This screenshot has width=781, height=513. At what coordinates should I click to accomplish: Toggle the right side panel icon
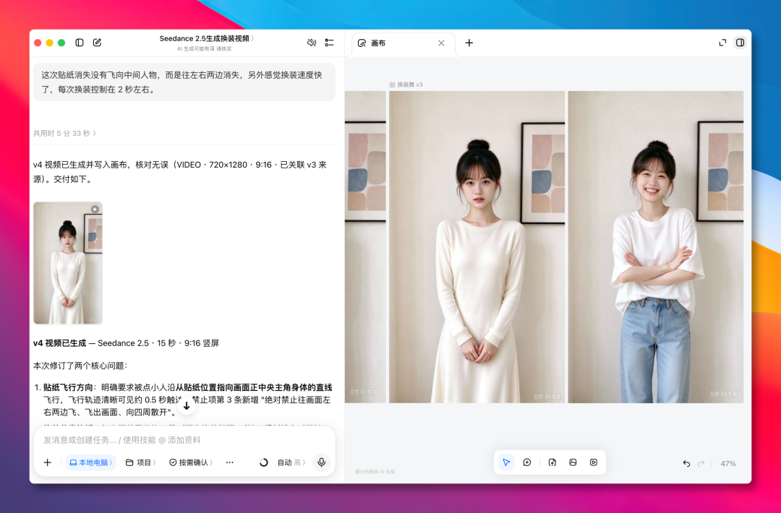point(741,43)
